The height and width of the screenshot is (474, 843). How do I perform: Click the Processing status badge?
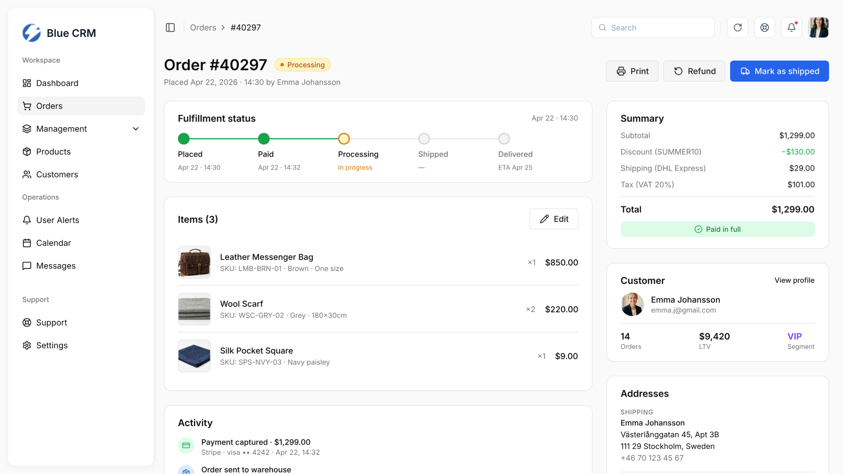[303, 65]
